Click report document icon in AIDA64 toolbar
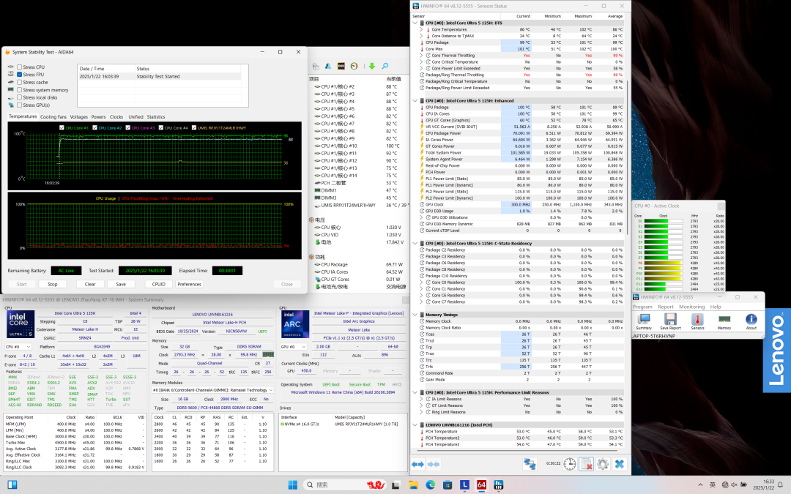The height and width of the screenshot is (494, 791). point(316,66)
